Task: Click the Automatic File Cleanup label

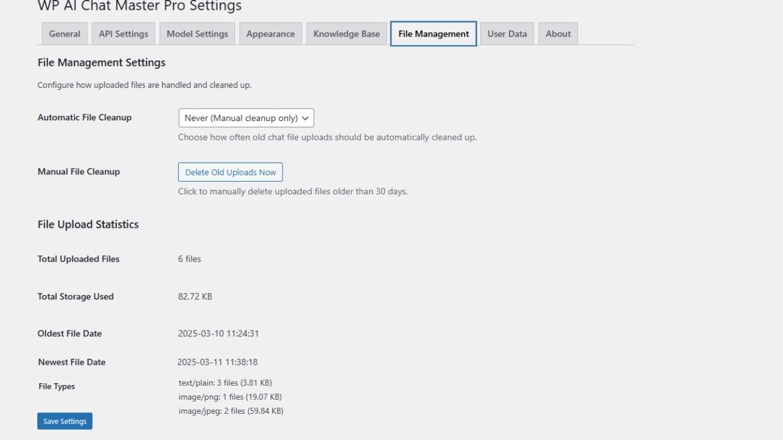Action: tap(84, 117)
